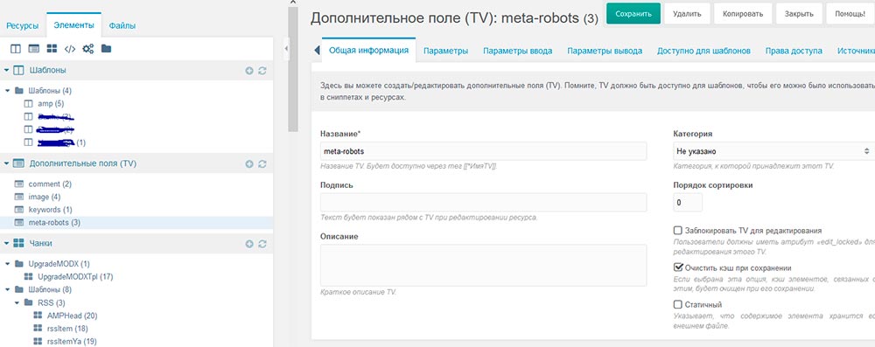Select the Элементы tab
The width and height of the screenshot is (875, 347).
tap(73, 25)
